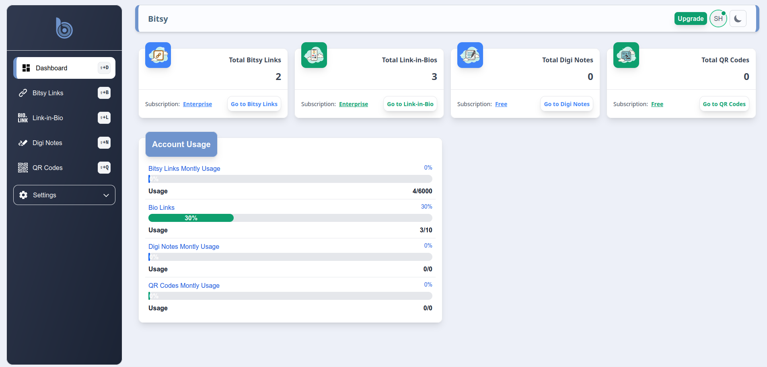Image resolution: width=767 pixels, height=367 pixels.
Task: Click the Total Bitsy Links card icon
Action: (x=158, y=55)
